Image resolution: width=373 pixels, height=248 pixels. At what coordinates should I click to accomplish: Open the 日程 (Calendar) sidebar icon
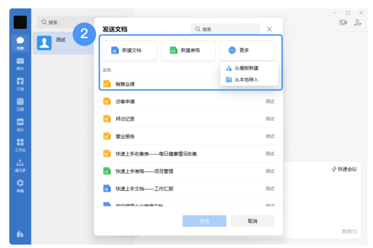20,104
